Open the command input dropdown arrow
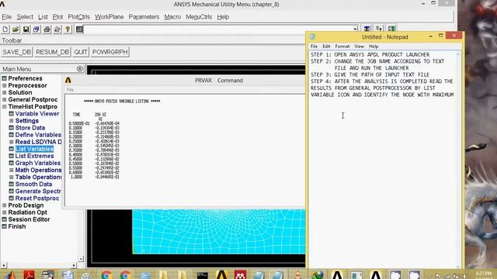The image size is (497, 279). click(356, 29)
